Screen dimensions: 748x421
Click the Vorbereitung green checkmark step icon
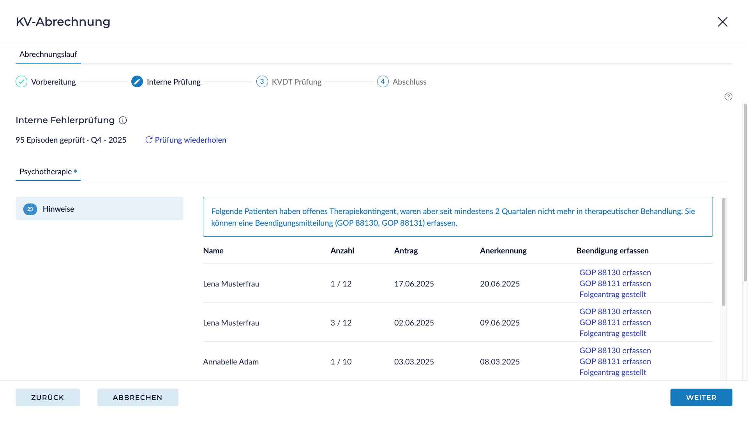tap(21, 82)
